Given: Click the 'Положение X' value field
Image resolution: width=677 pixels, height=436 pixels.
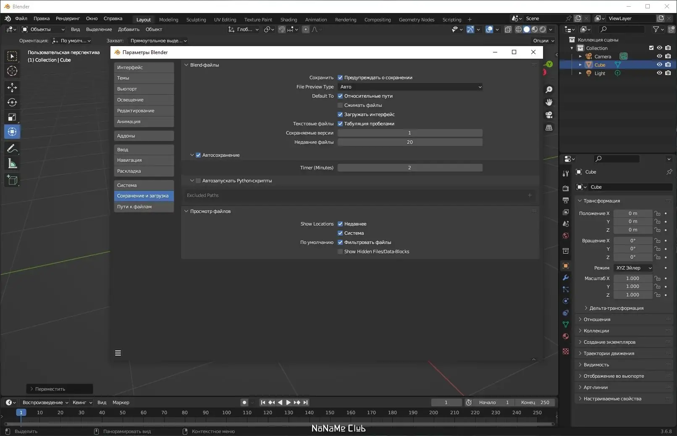Looking at the screenshot, I should (633, 213).
